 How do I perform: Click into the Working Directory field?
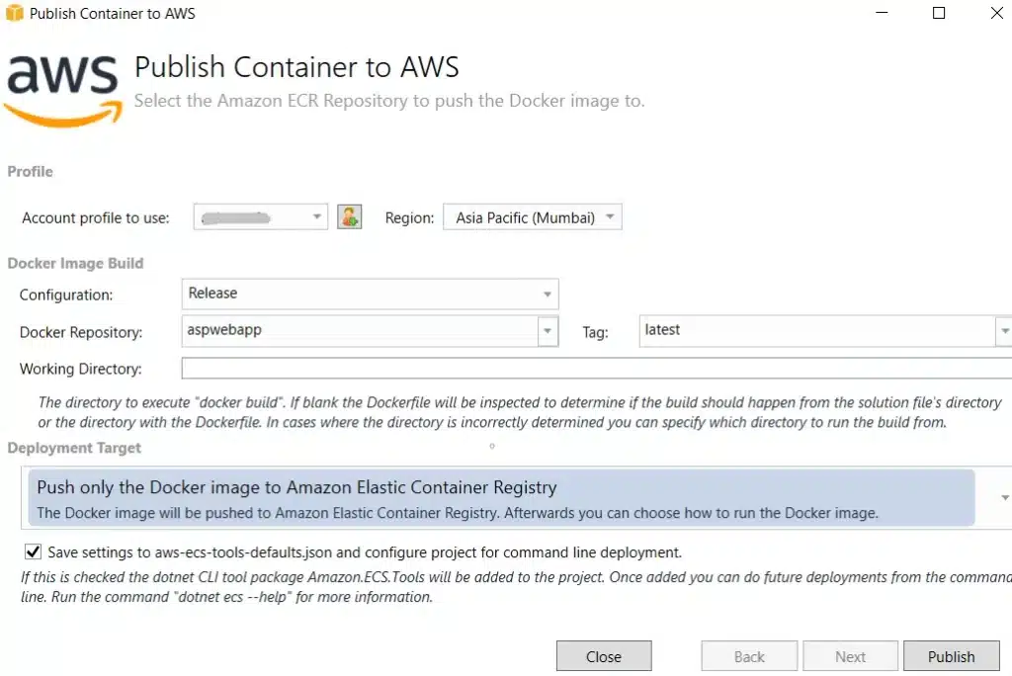click(596, 368)
